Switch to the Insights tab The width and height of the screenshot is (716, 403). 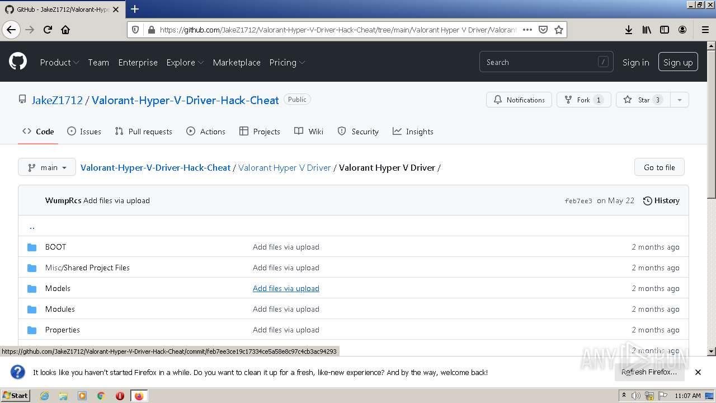coord(413,132)
